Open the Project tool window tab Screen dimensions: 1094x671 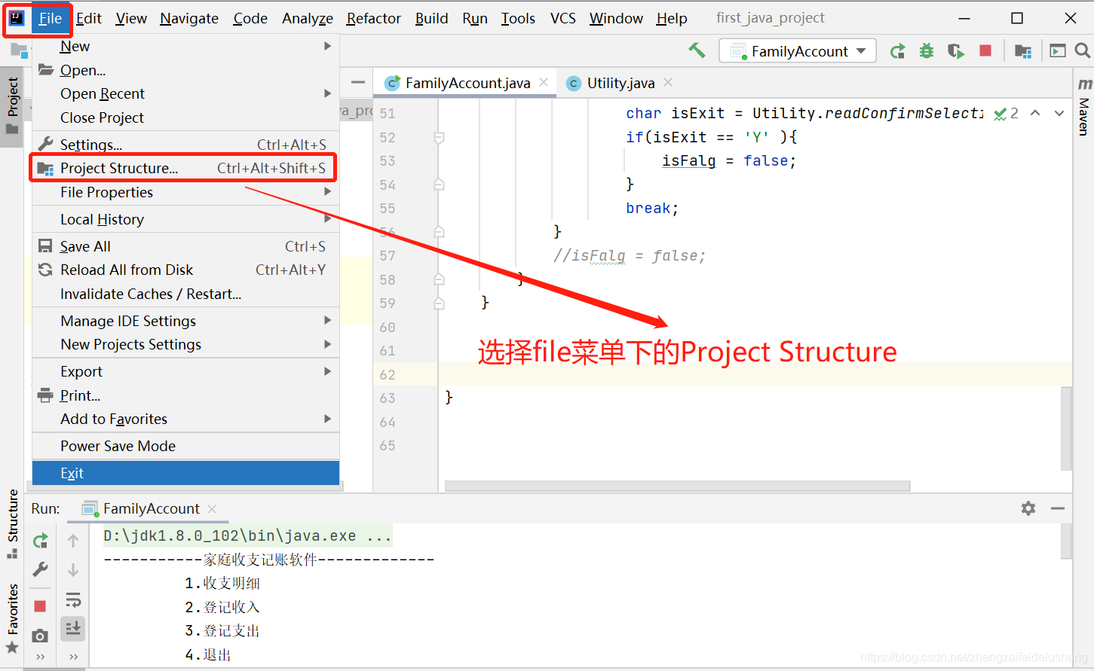tap(12, 105)
